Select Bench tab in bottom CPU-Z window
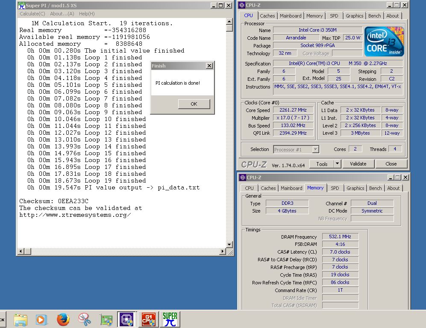The width and height of the screenshot is (426, 328). [375, 188]
